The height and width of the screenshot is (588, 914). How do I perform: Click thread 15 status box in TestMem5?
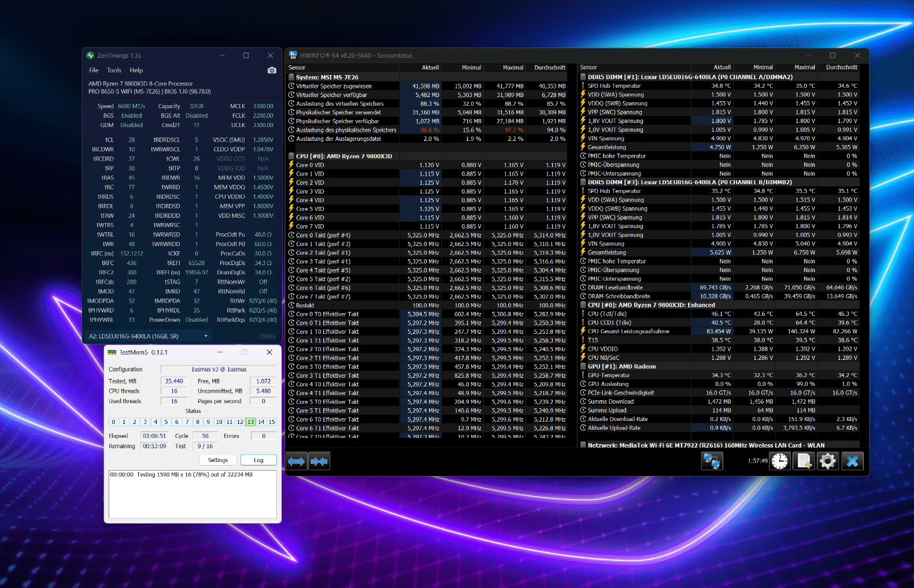pyautogui.click(x=272, y=422)
